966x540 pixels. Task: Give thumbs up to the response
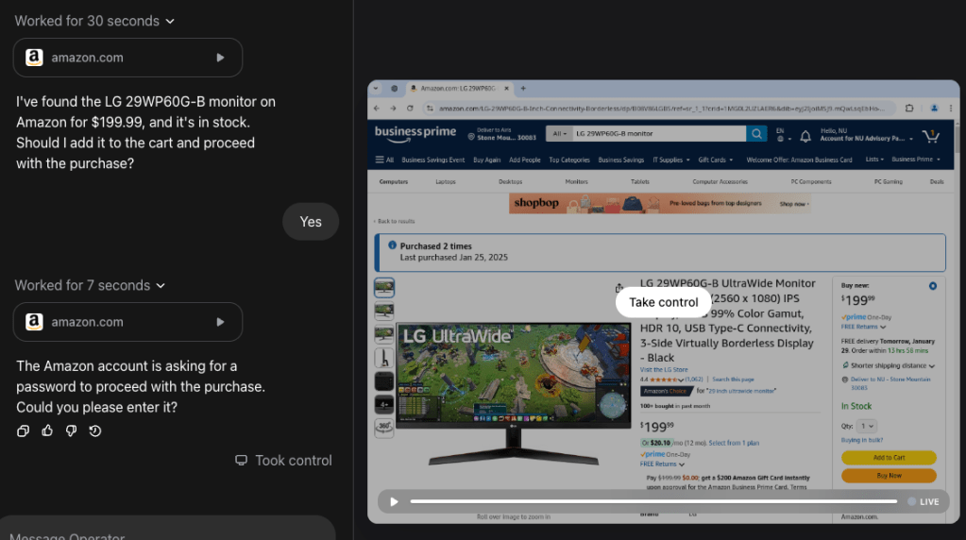coord(47,431)
